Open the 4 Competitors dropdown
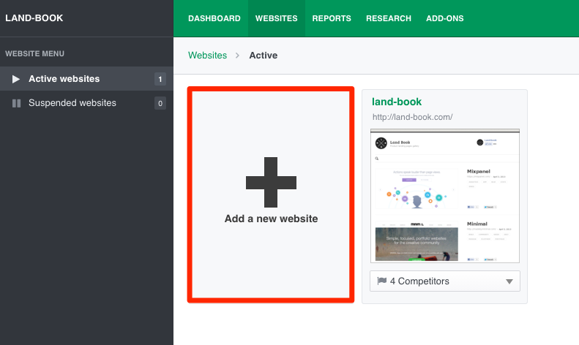 [x=444, y=281]
